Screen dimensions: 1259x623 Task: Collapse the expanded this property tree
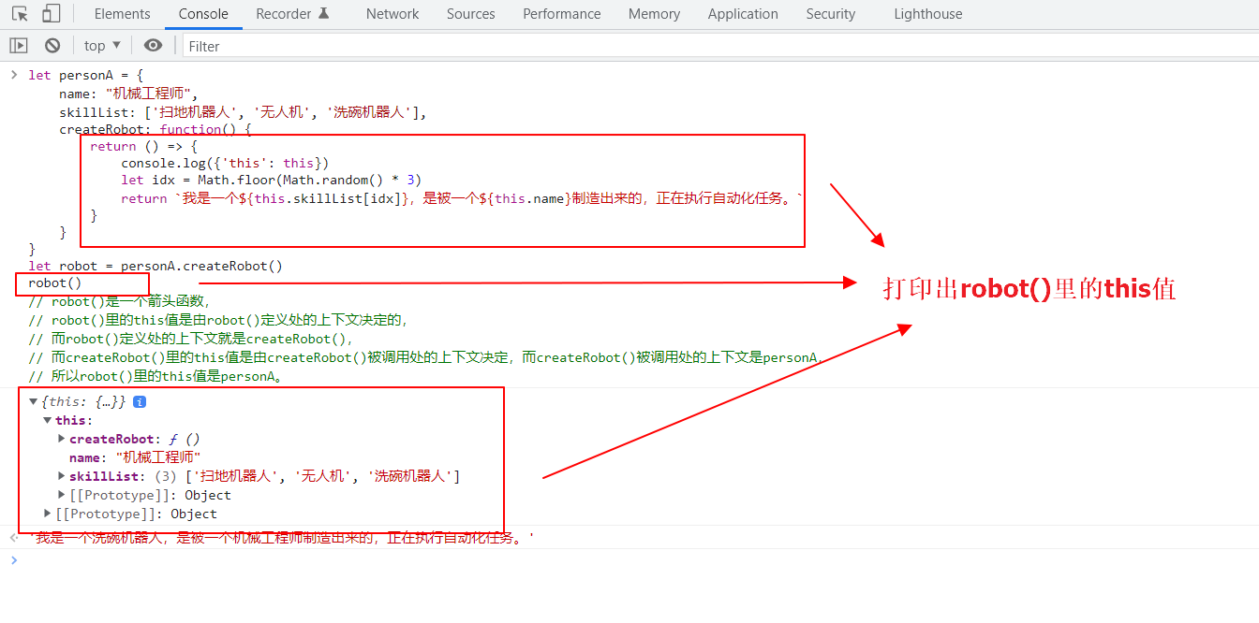[x=47, y=419]
